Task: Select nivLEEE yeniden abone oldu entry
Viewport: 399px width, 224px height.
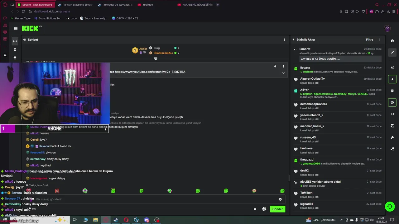Action: [338, 184]
